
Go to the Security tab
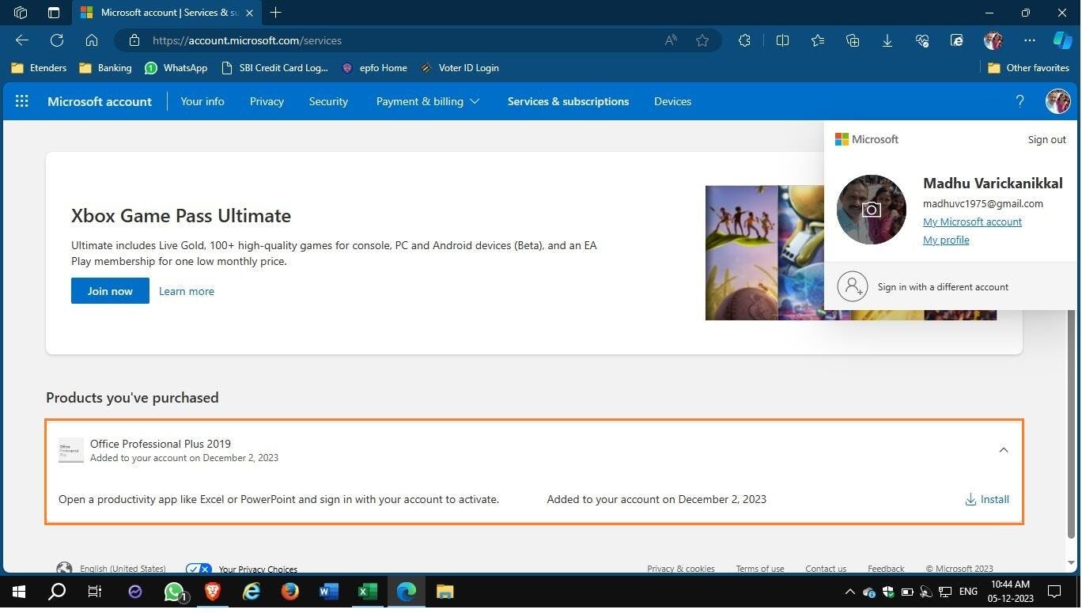pos(328,101)
